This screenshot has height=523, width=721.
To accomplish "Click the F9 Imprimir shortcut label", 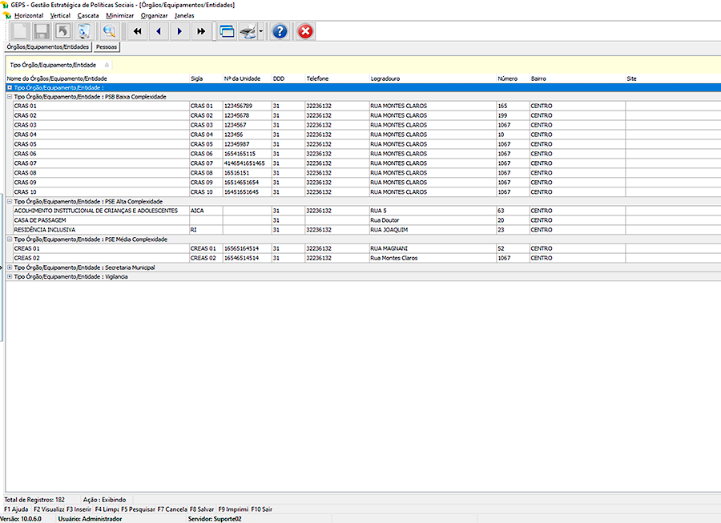I will [233, 509].
